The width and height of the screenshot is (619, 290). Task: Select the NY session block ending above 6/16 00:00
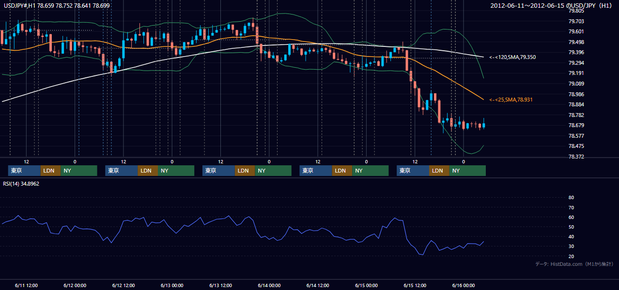click(467, 171)
